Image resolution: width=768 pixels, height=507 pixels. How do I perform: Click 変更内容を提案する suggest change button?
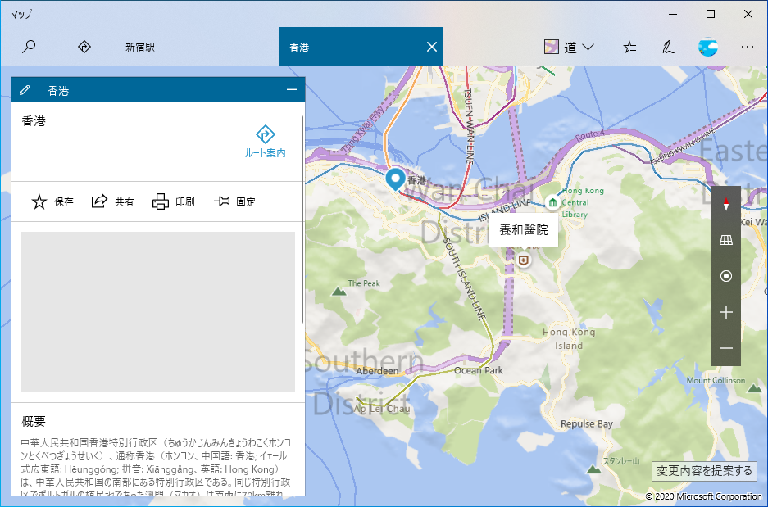coord(703,471)
